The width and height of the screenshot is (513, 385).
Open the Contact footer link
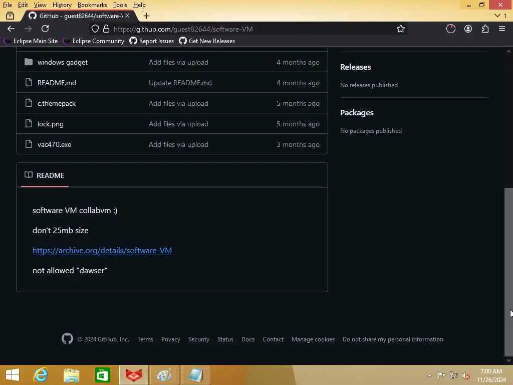[273, 339]
